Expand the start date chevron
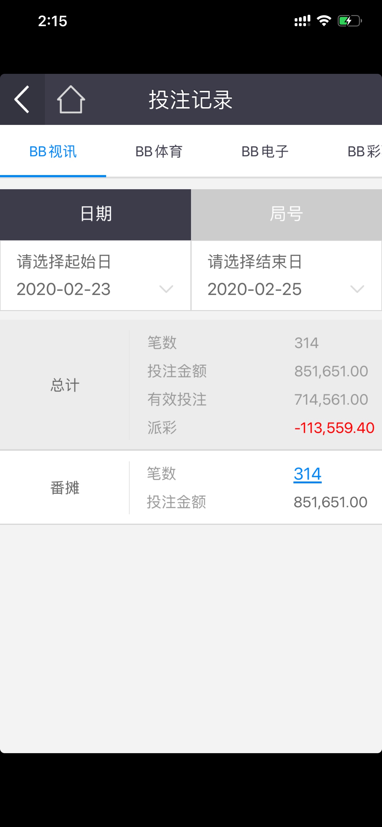Screen dimensions: 382x827 (x=166, y=289)
